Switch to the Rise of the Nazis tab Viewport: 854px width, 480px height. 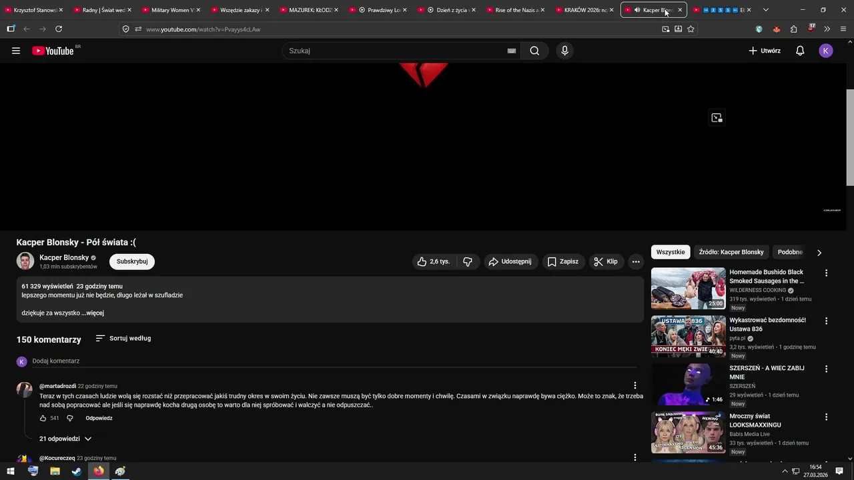tap(516, 10)
